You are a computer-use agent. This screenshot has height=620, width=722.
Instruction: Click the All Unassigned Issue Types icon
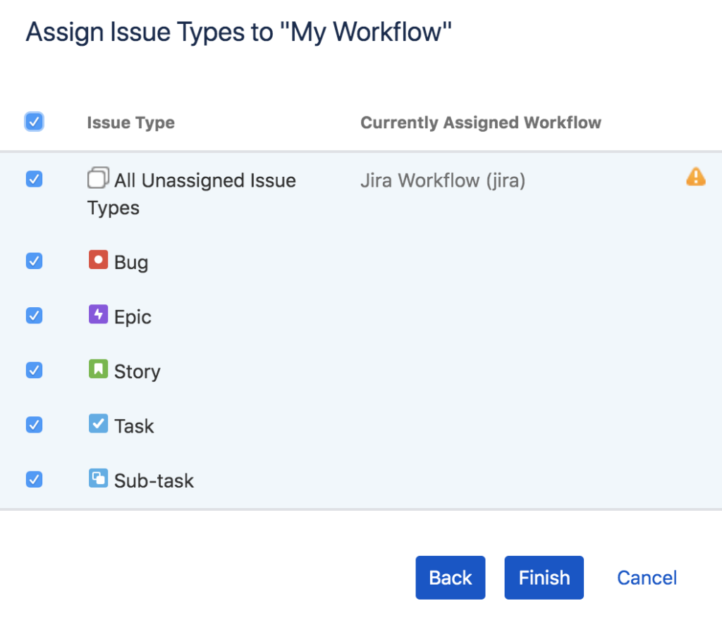pyautogui.click(x=99, y=178)
